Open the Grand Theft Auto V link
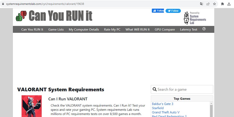 click(x=166, y=112)
